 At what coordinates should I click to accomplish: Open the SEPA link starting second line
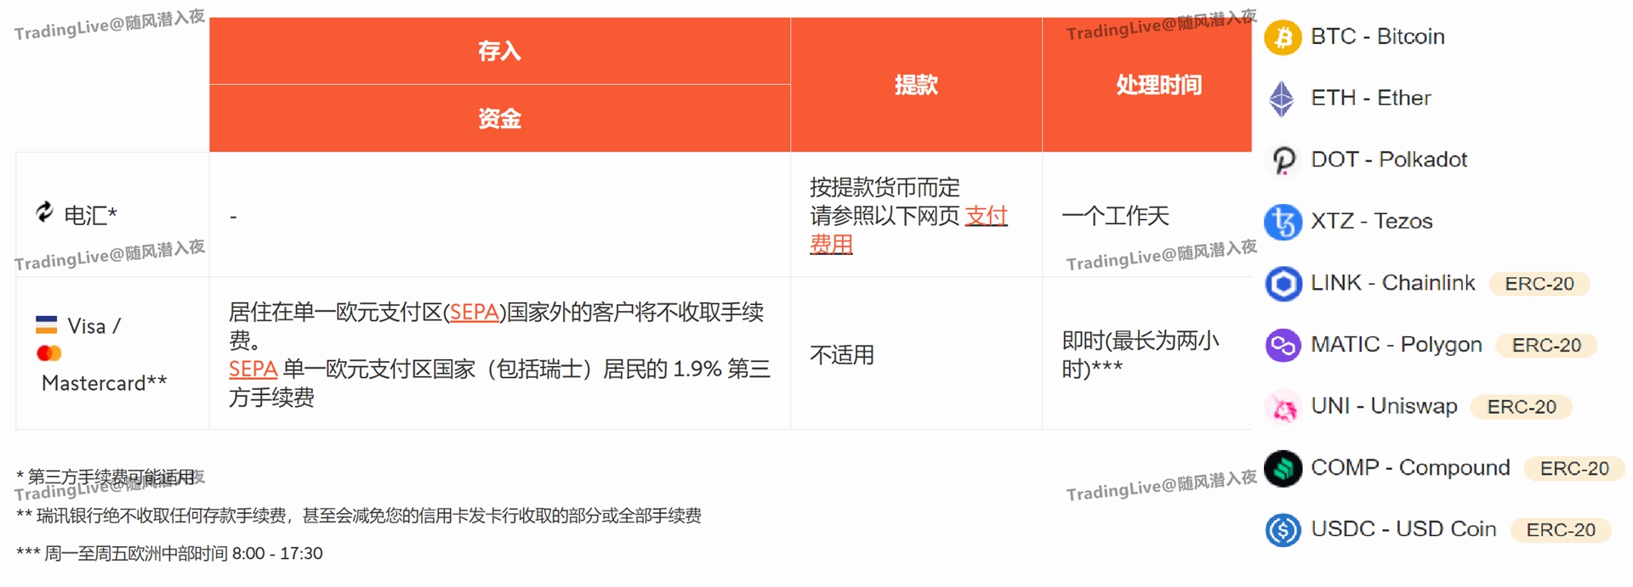tap(253, 369)
